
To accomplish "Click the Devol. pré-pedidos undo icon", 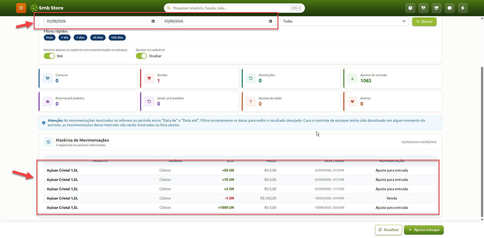I will pyautogui.click(x=149, y=101).
